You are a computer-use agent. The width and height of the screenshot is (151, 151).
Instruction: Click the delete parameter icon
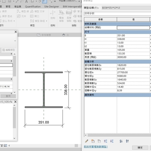99,141
